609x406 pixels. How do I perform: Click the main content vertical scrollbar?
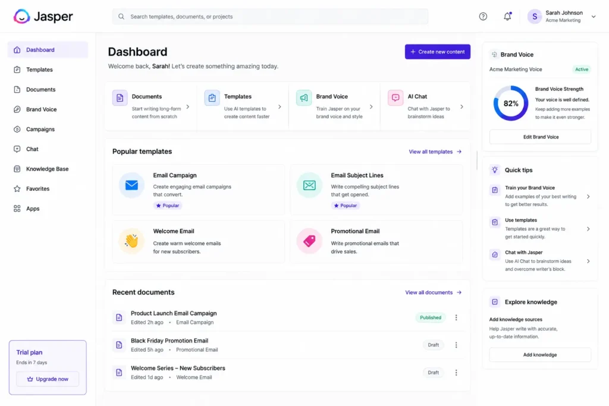point(477,160)
